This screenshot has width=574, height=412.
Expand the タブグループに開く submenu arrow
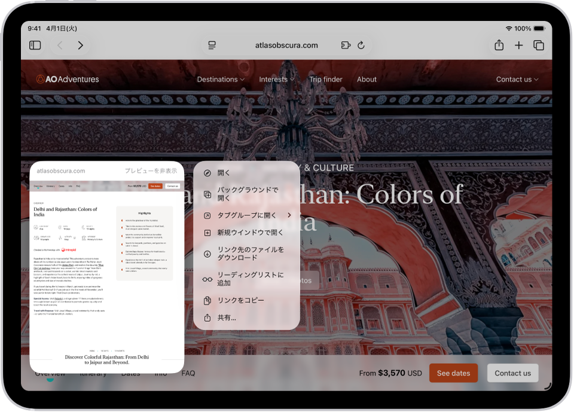tap(289, 215)
